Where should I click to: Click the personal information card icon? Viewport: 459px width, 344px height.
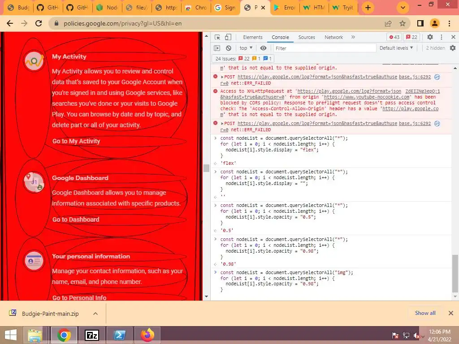34,260
